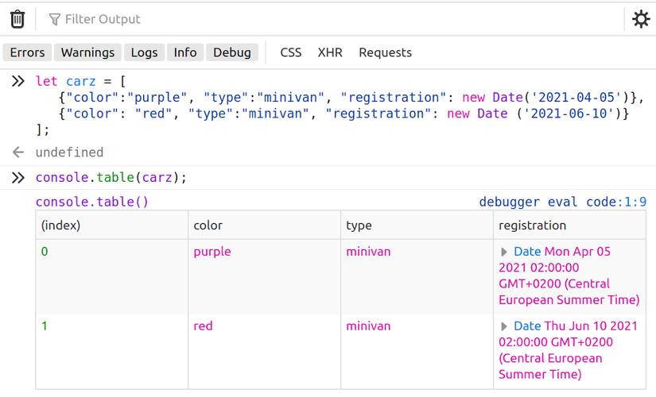The width and height of the screenshot is (656, 397).
Task: Click the trash icon to clear console
Action: pos(17,19)
